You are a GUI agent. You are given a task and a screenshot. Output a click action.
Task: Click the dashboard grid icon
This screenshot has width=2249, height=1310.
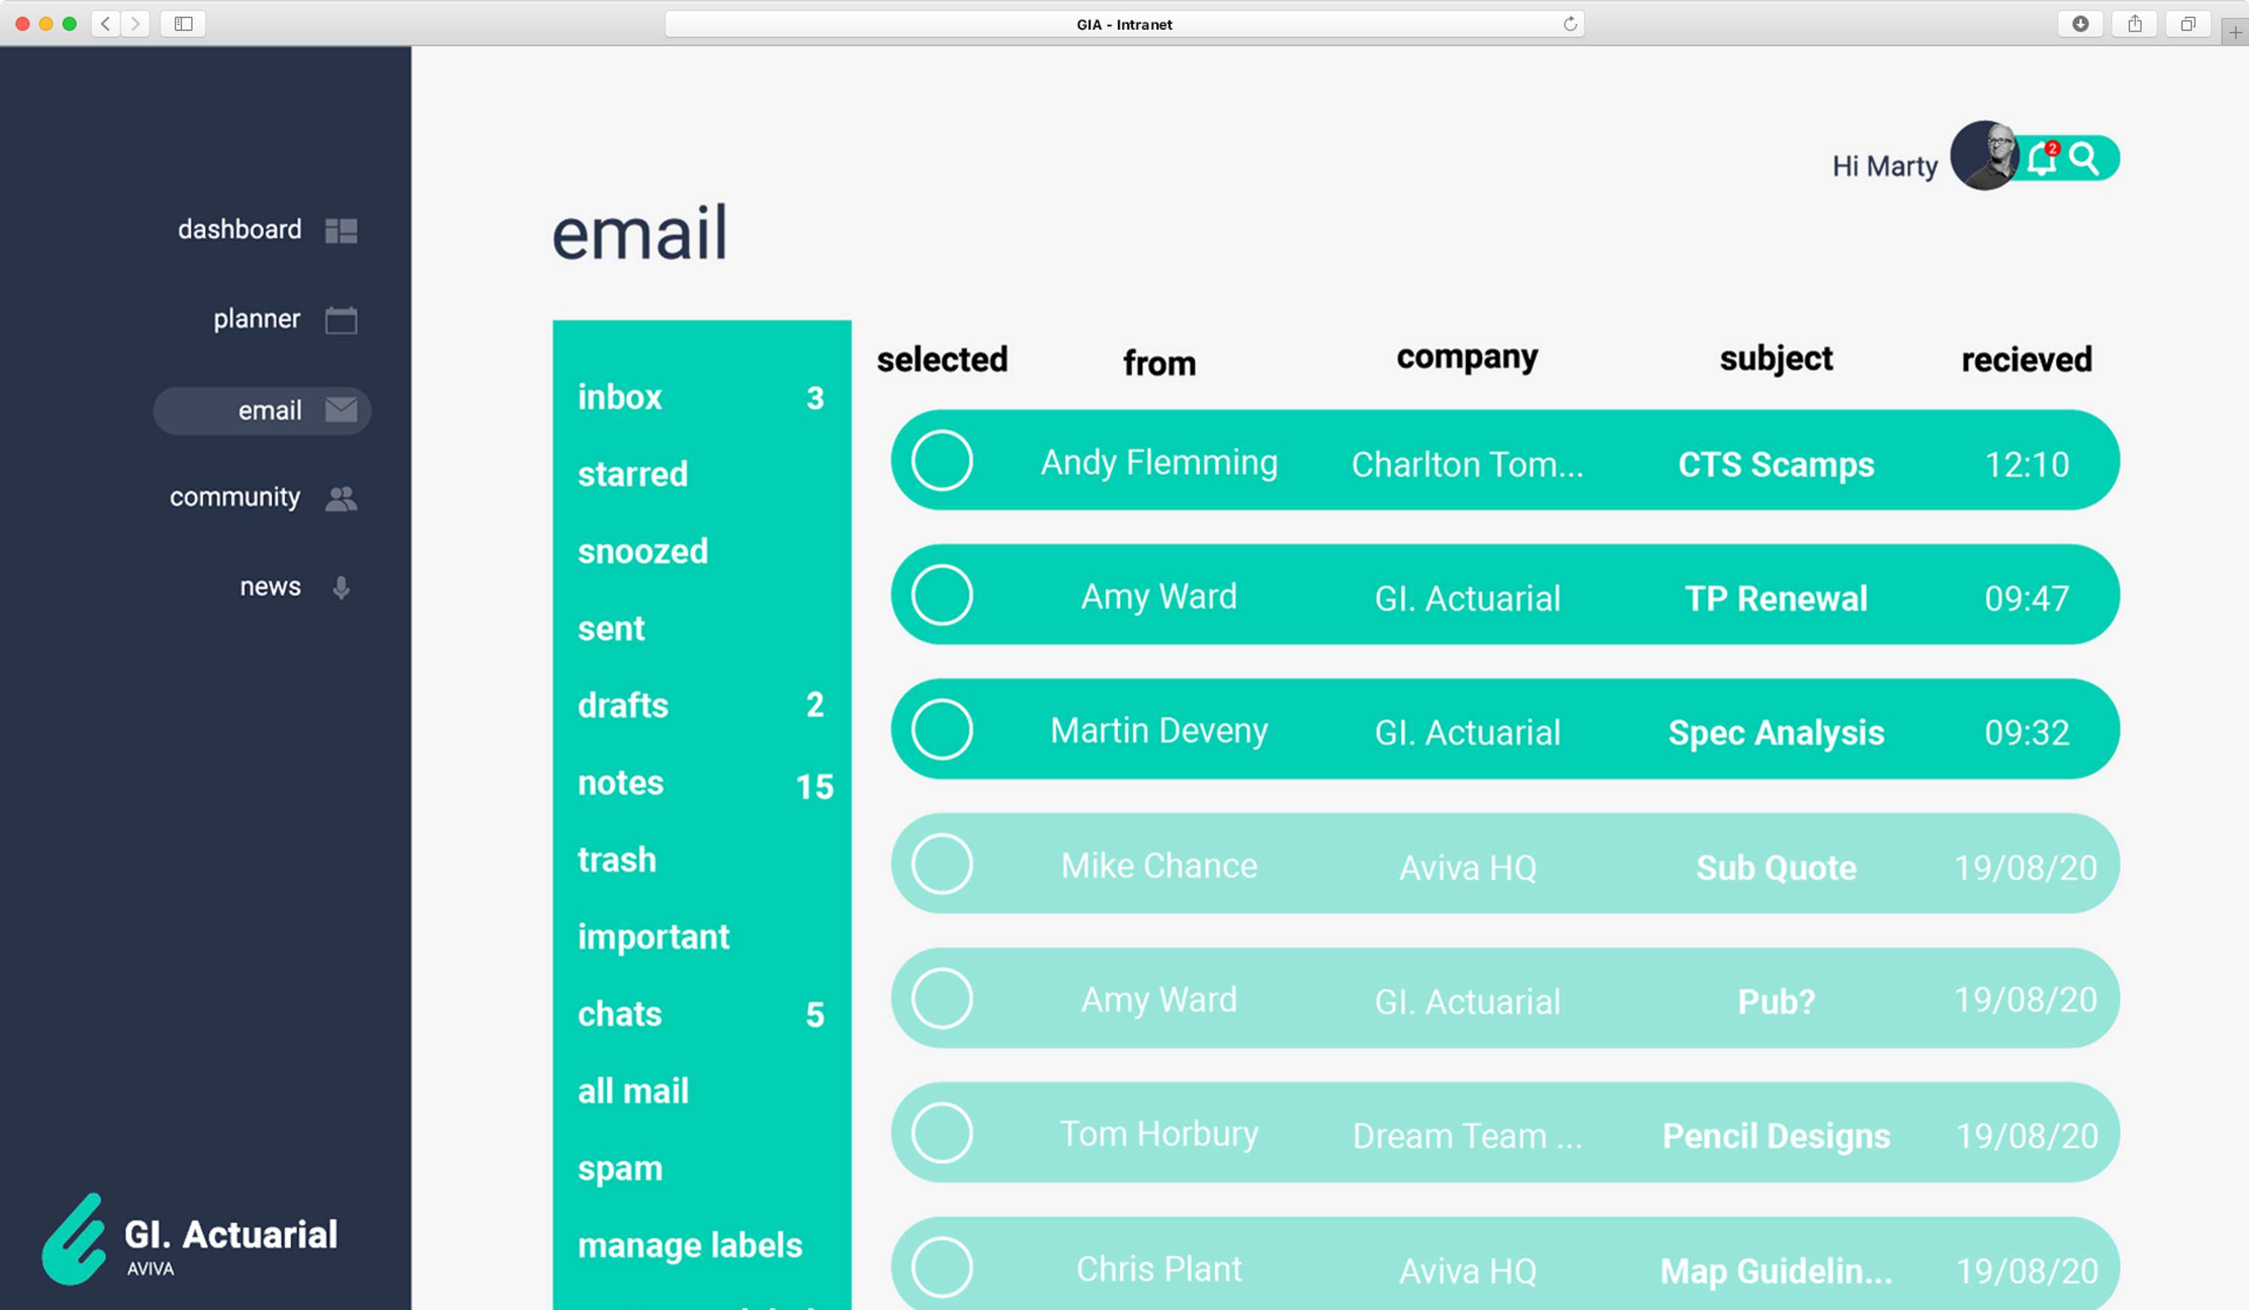tap(341, 231)
